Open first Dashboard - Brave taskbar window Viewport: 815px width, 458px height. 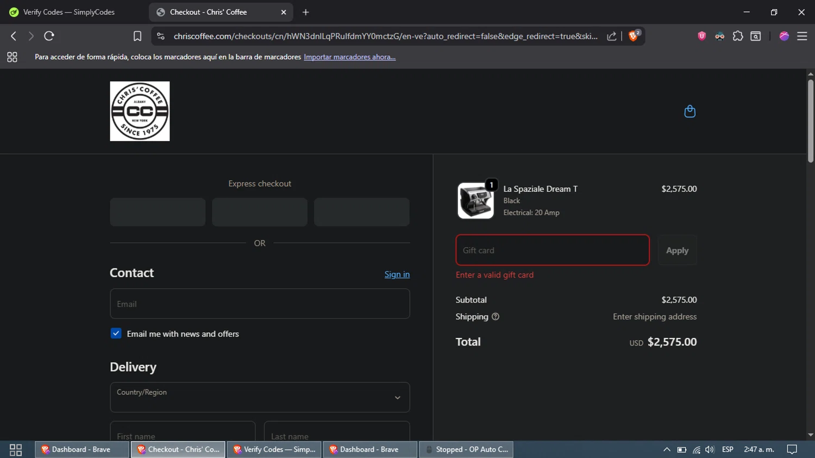[x=82, y=449]
